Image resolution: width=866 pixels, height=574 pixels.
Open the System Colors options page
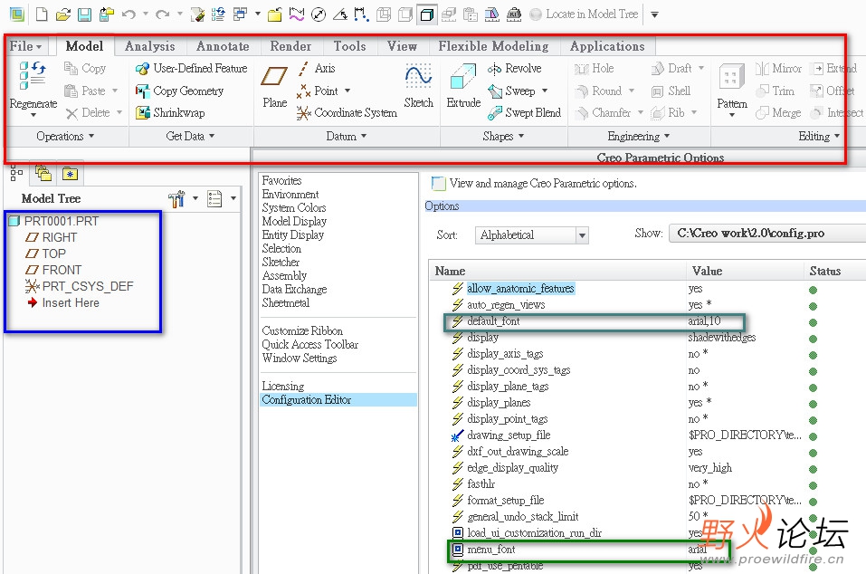click(294, 207)
